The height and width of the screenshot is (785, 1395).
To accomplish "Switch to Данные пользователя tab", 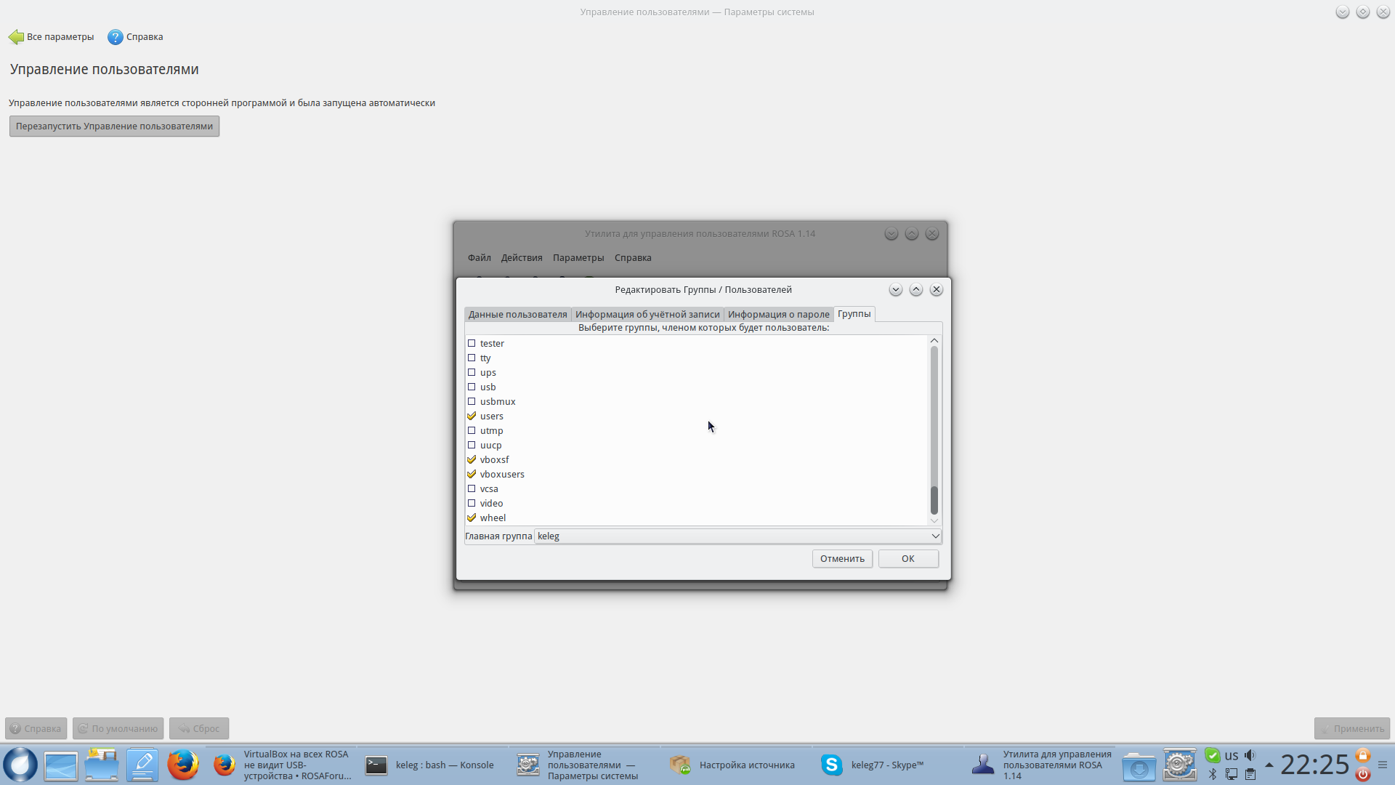I will [x=517, y=315].
